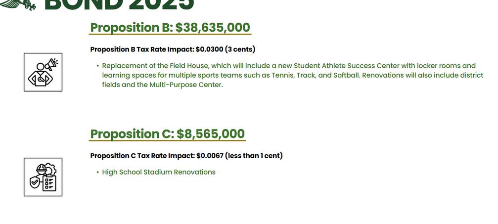Click the $8,565,000 amount

click(x=211, y=134)
